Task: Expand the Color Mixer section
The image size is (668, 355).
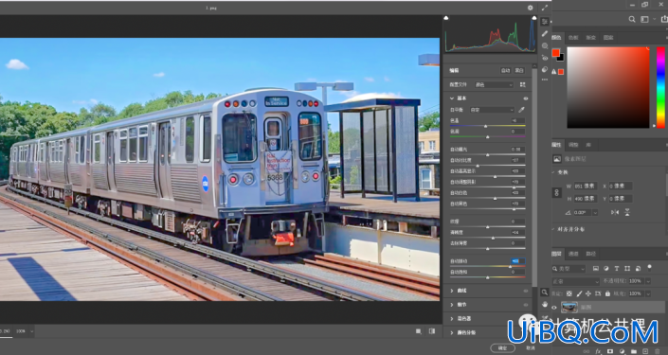Action: coord(452,318)
